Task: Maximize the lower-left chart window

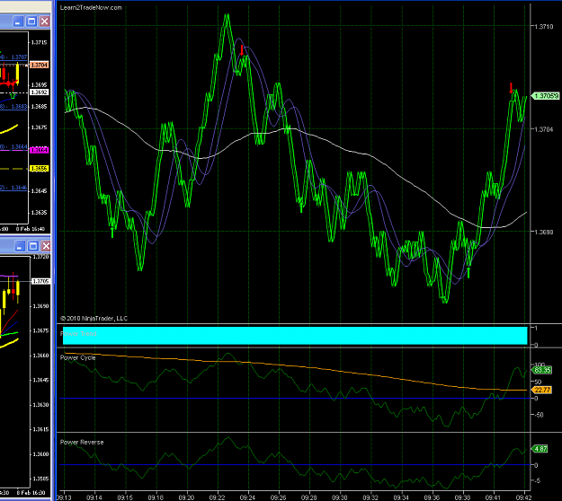Action: click(33, 246)
